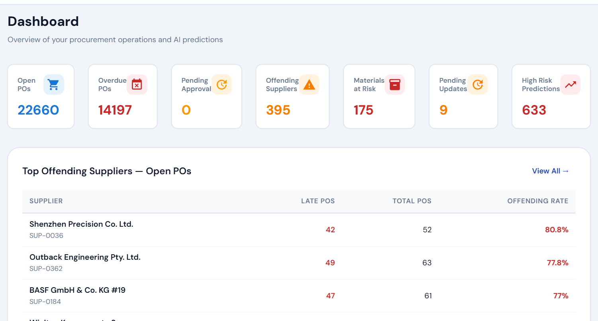Image resolution: width=598 pixels, height=321 pixels.
Task: Open the High Risk Predictions card
Action: point(551,96)
